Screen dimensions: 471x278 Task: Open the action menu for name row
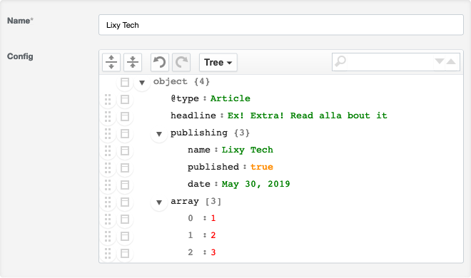pyautogui.click(x=125, y=150)
